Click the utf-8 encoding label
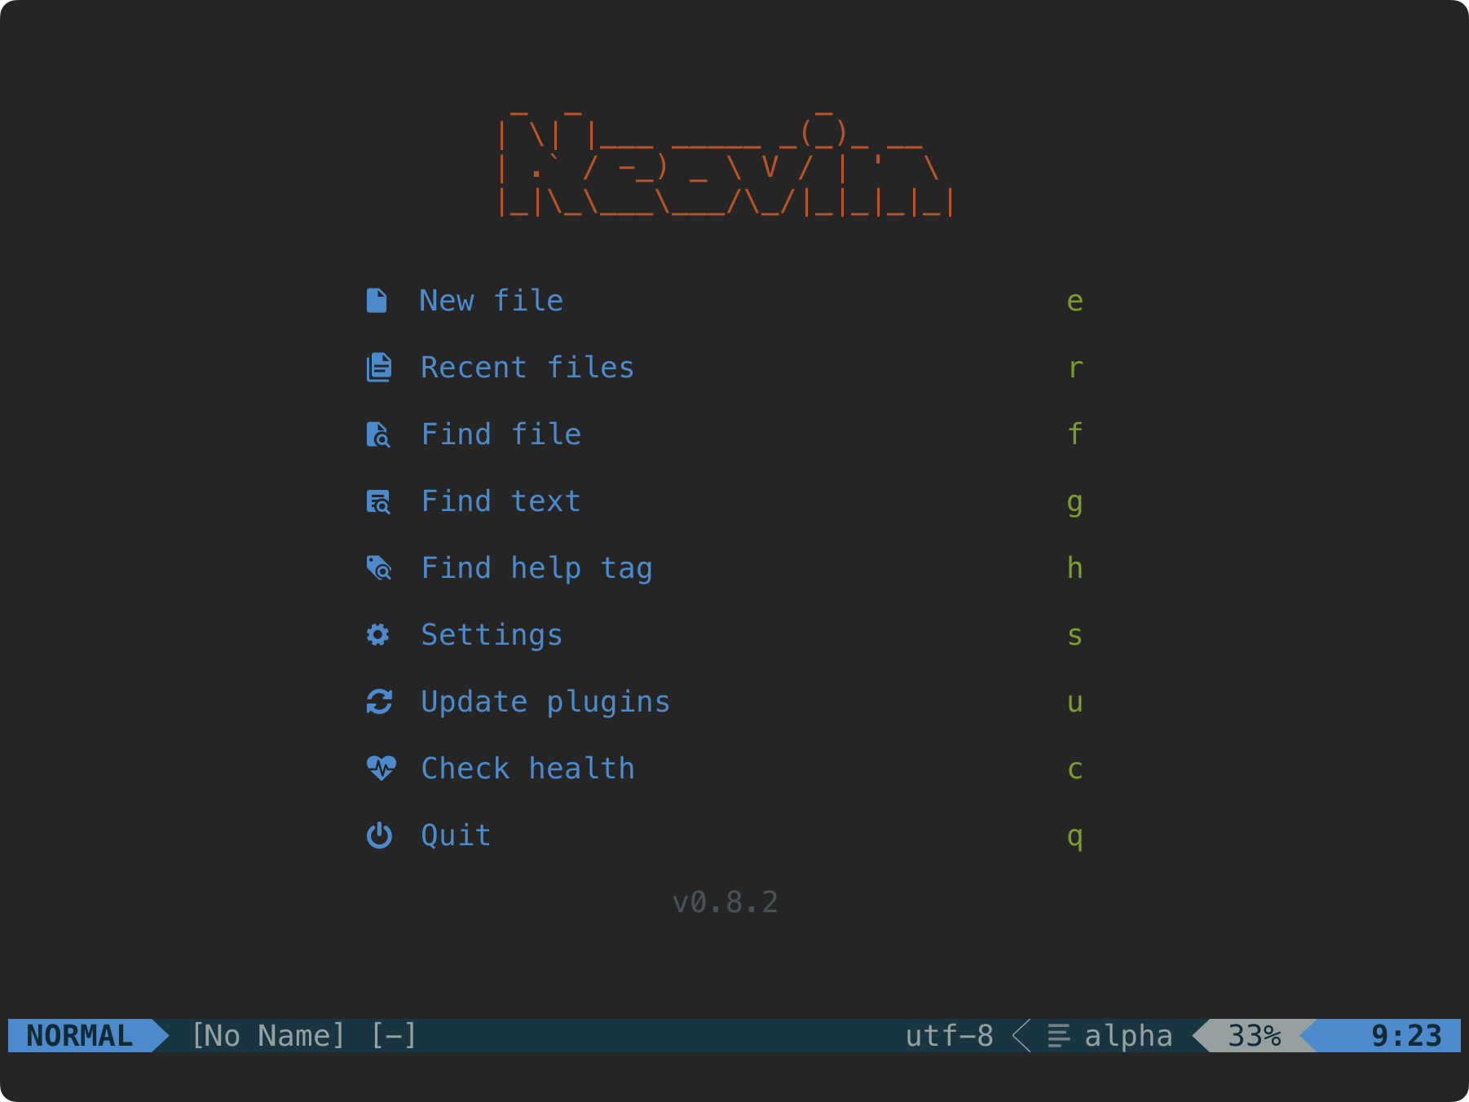The height and width of the screenshot is (1102, 1469). point(949,1036)
